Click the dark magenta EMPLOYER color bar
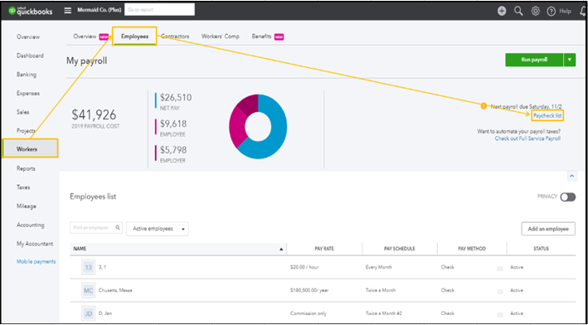This screenshot has width=588, height=325. (155, 153)
